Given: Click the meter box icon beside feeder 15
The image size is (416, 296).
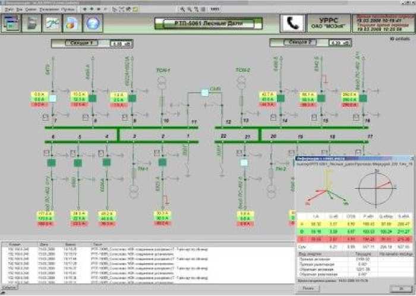Looking at the screenshot, I should 314,117.
